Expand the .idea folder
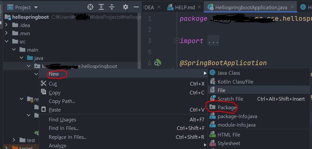 (x=6, y=25)
